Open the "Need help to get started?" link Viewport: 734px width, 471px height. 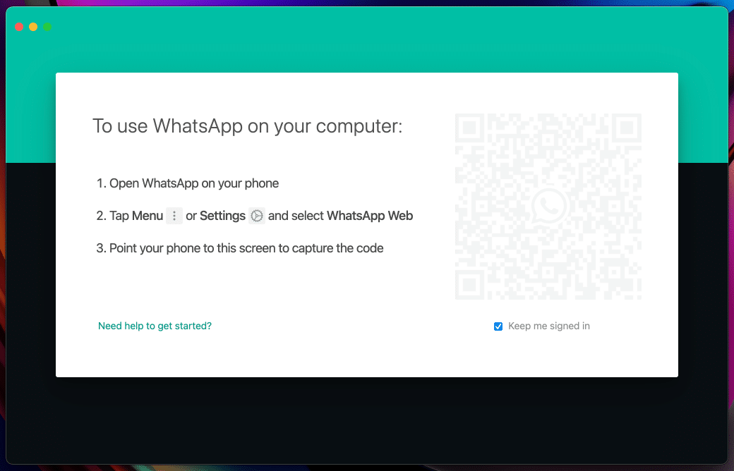pos(155,326)
